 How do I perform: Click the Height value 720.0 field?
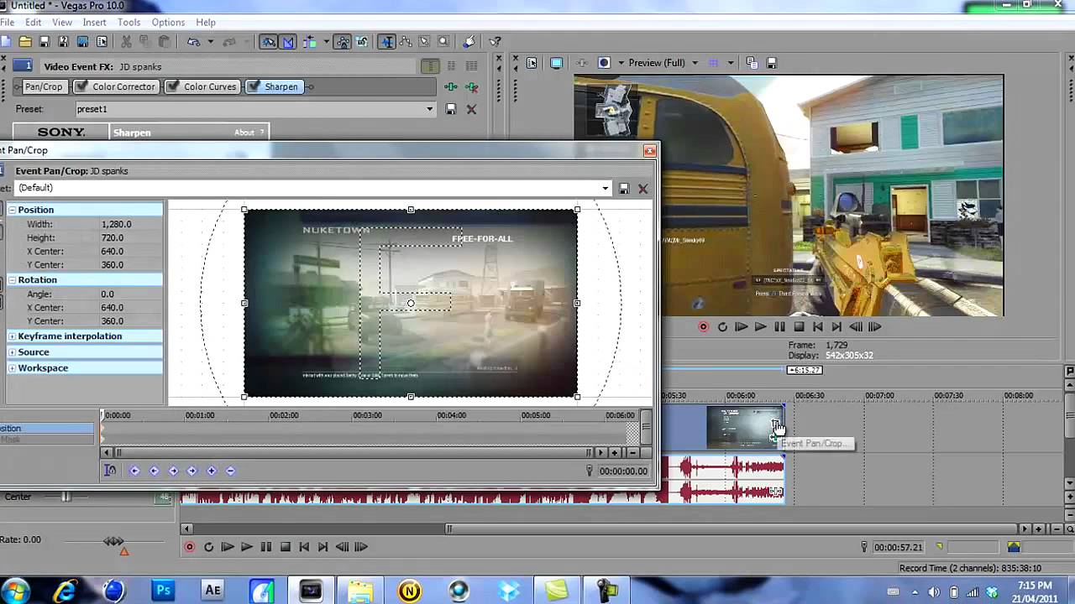click(130, 237)
